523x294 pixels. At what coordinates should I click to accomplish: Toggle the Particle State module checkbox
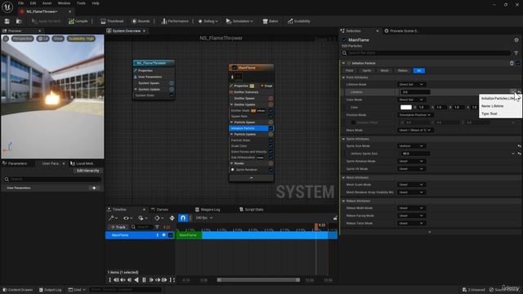tap(270, 140)
